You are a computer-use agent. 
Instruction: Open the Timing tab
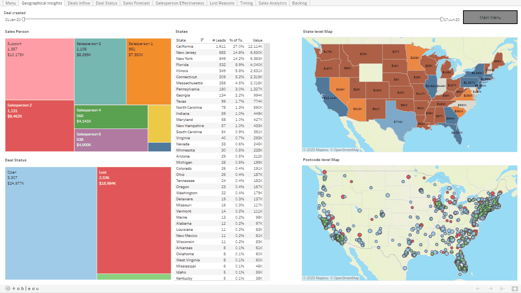(x=246, y=3)
